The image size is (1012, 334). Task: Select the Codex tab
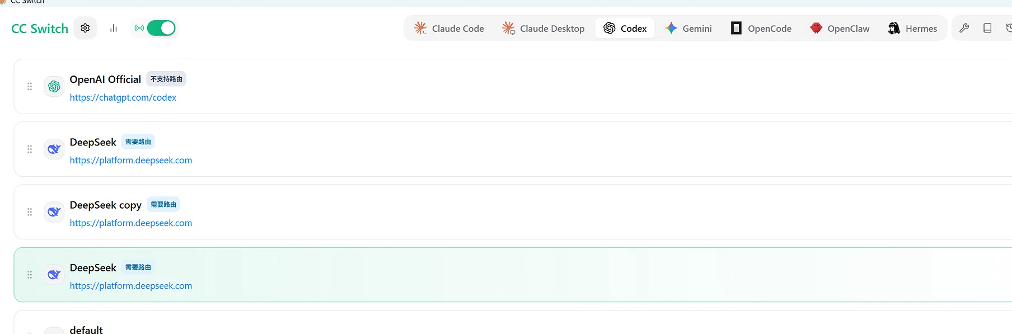point(625,28)
